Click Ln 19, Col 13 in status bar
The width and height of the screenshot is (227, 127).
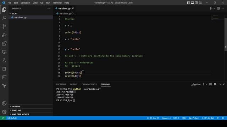(x=153, y=118)
